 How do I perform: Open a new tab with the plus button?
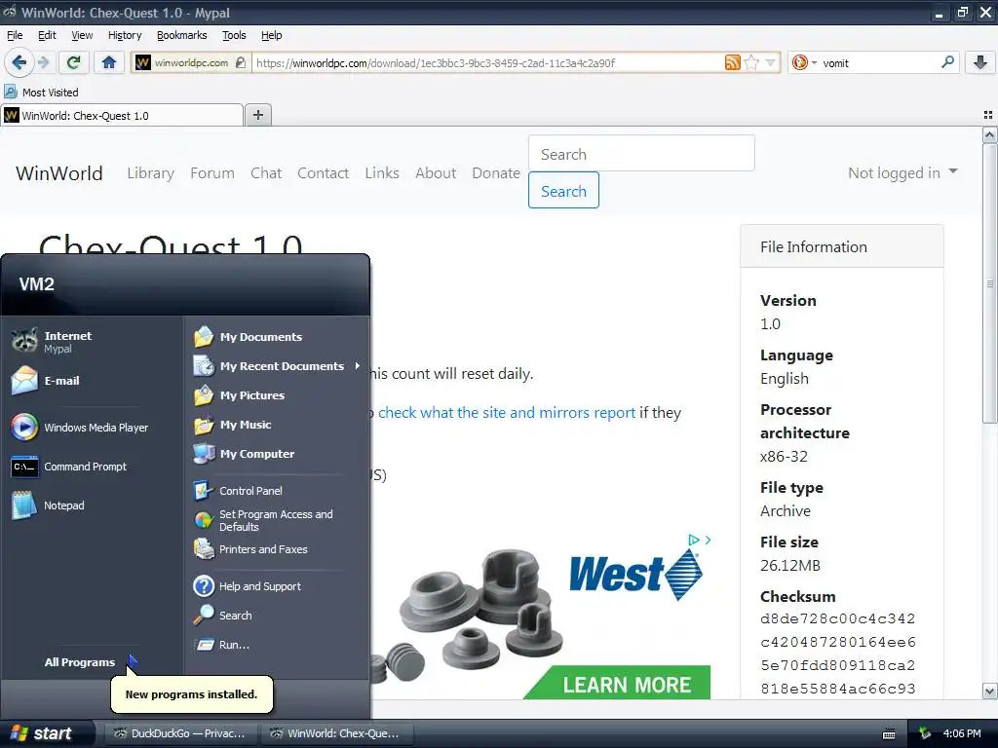point(257,115)
